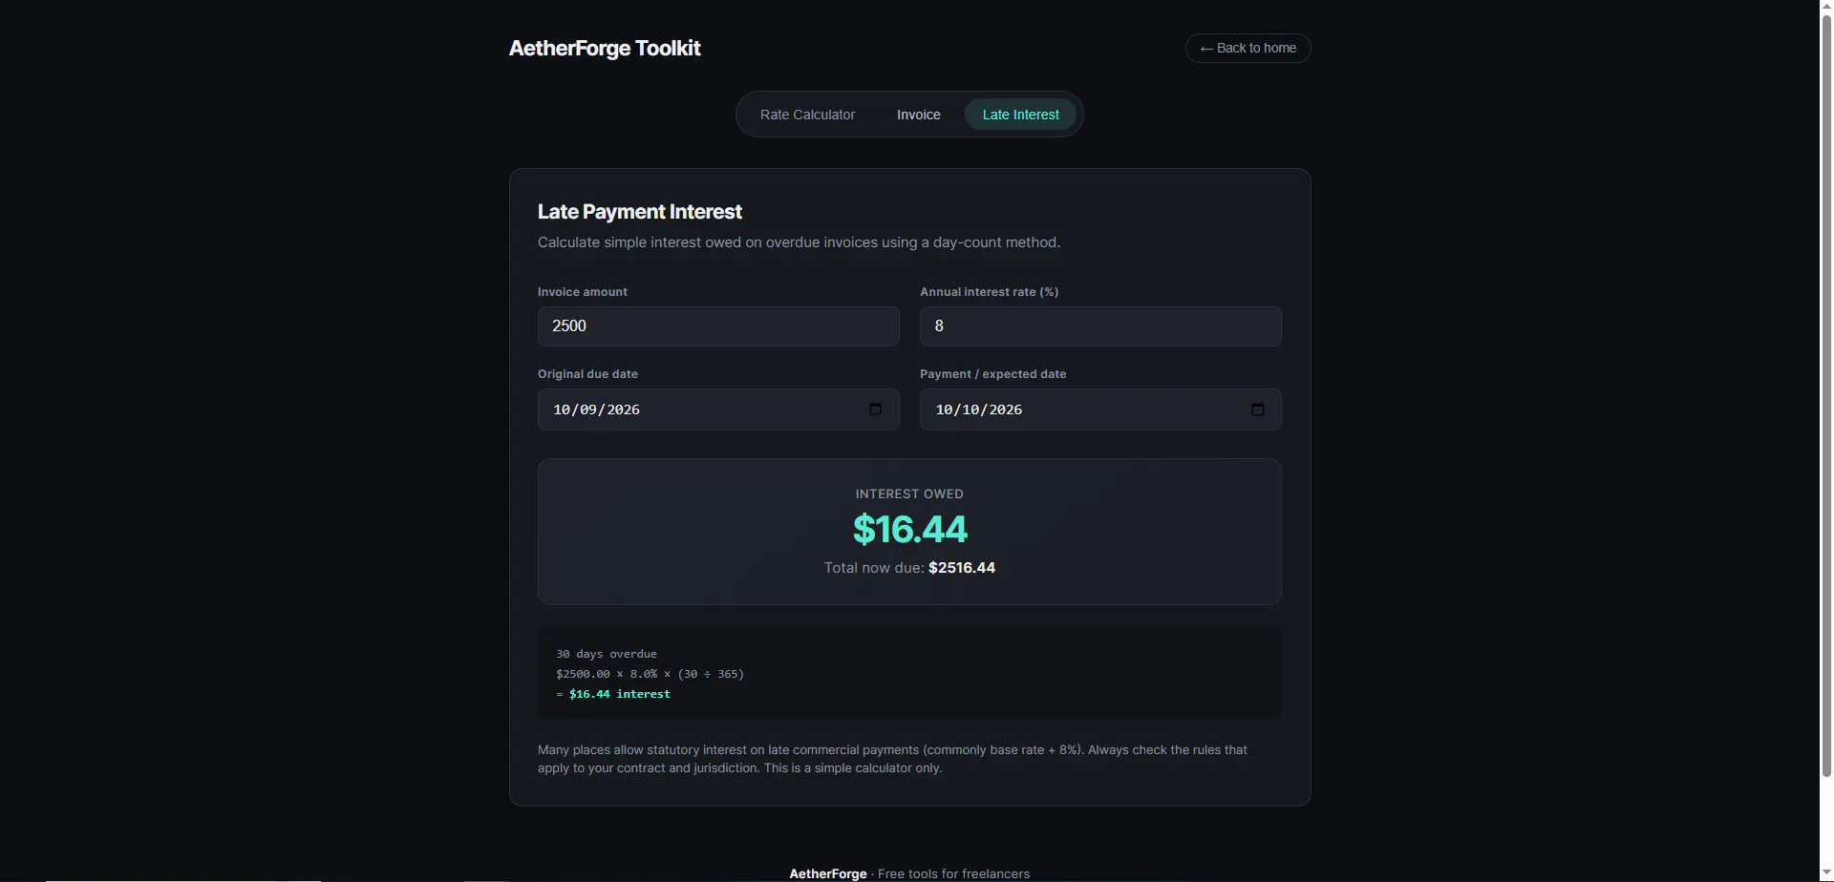Click the Back to home link
Screen dimensions: 1834x882
point(1248,48)
